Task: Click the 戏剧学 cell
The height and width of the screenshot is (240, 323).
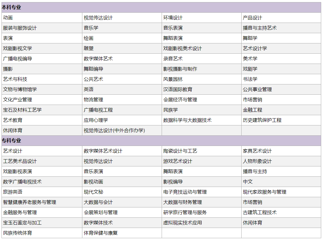Action: click(x=281, y=69)
